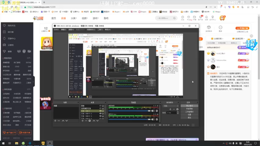Expand Douyu 分类 navigation dropdown

(x=74, y=18)
